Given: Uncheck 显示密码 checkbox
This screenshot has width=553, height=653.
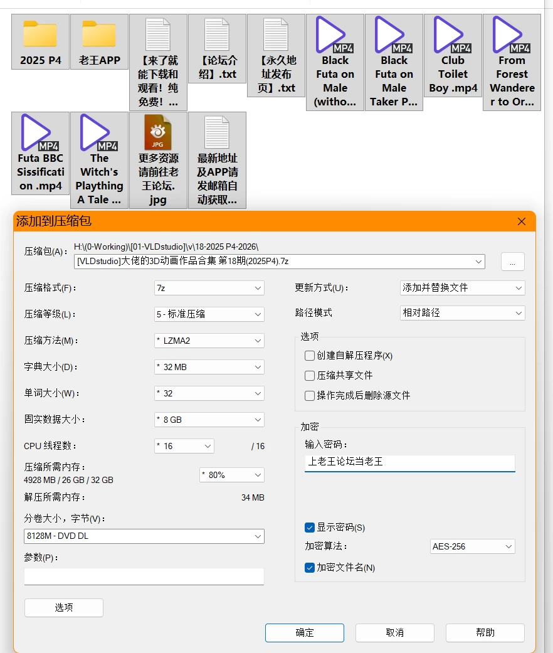Looking at the screenshot, I should click(310, 528).
